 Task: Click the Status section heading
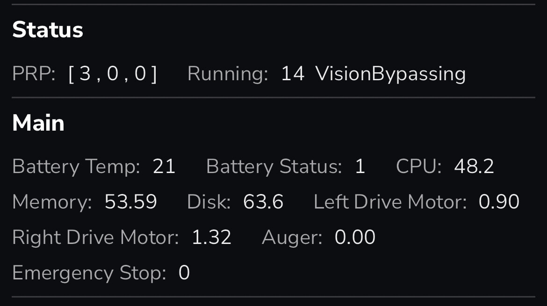click(48, 30)
